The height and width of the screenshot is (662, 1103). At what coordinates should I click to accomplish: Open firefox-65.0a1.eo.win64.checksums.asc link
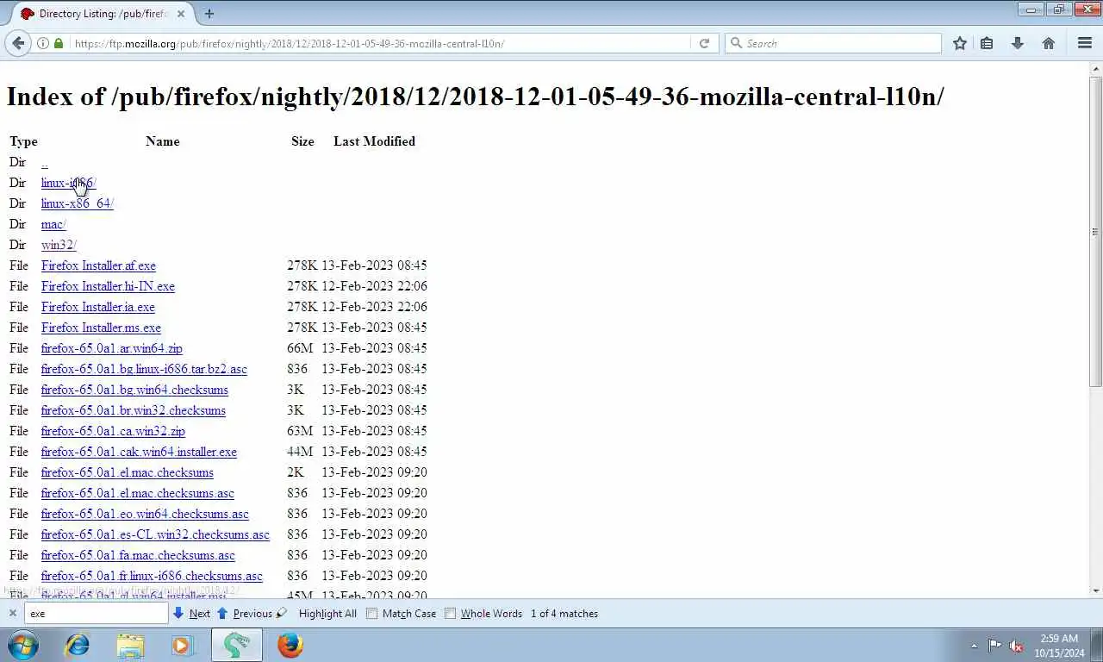point(145,514)
